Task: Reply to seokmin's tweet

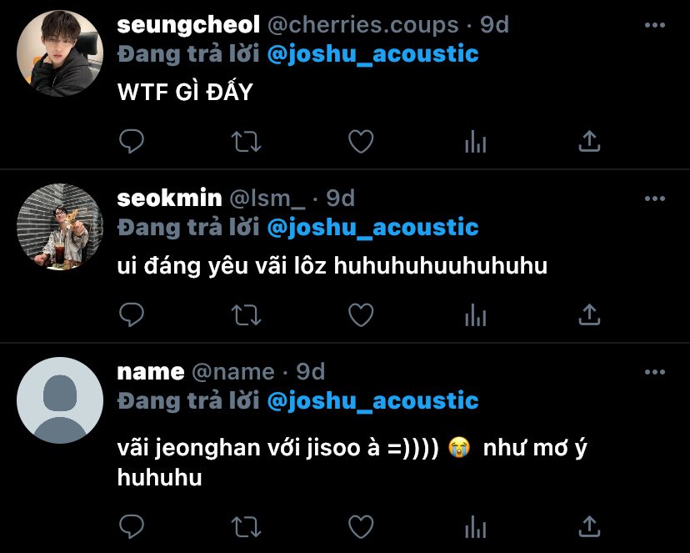Action: [132, 314]
